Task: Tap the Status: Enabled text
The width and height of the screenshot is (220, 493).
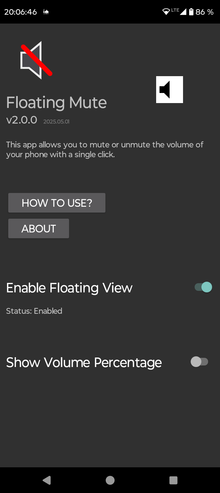Action: (34, 311)
